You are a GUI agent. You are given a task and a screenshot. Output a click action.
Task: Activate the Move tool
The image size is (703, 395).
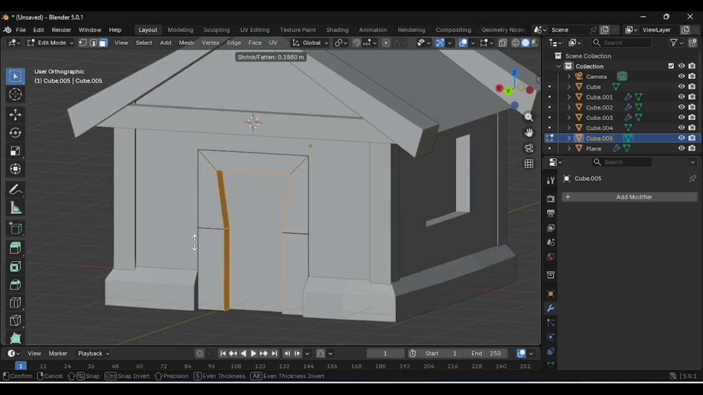point(15,114)
